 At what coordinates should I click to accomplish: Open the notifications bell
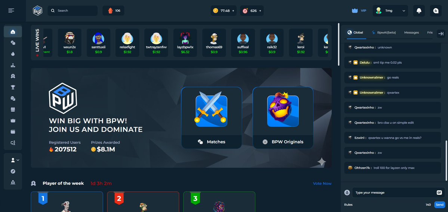tap(419, 10)
